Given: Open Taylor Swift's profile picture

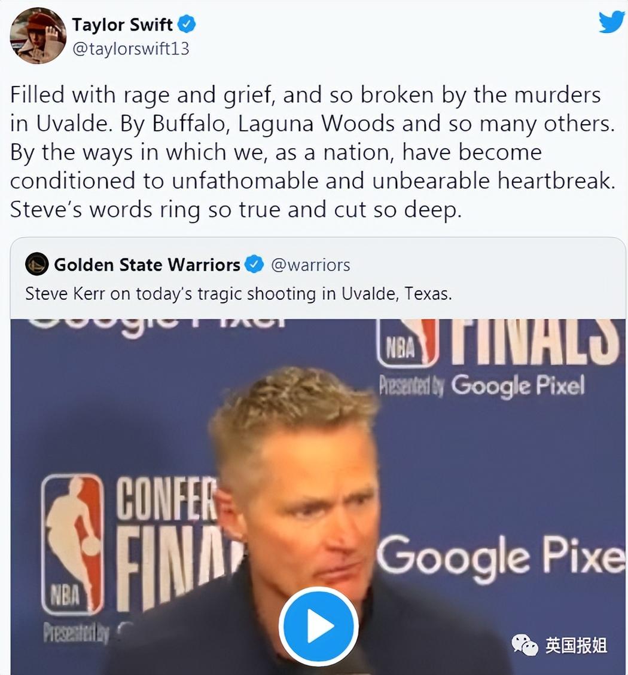Looking at the screenshot, I should point(38,36).
